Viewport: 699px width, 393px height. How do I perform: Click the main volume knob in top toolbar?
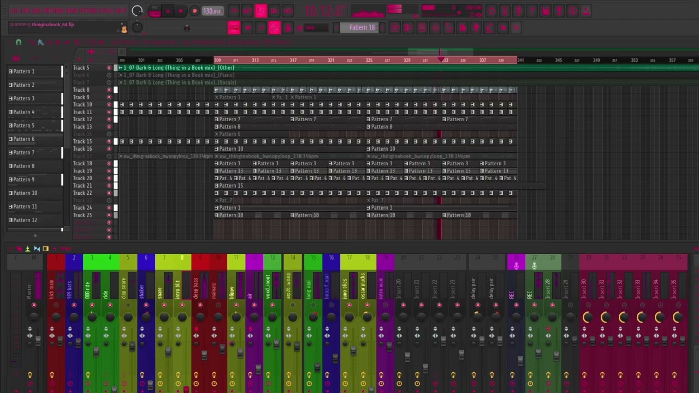tap(138, 11)
